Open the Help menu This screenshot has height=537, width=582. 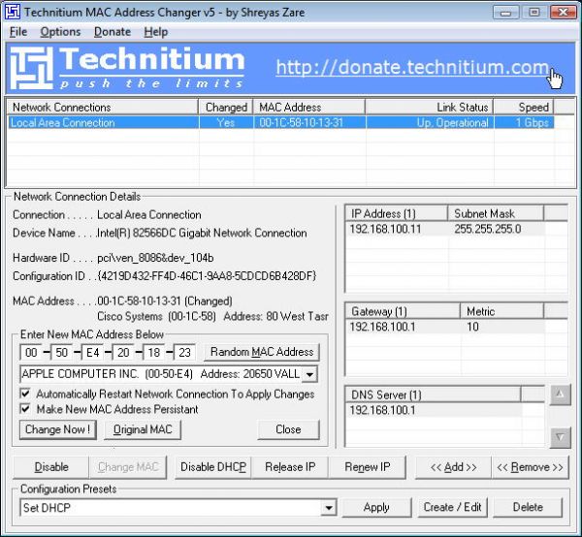(156, 32)
